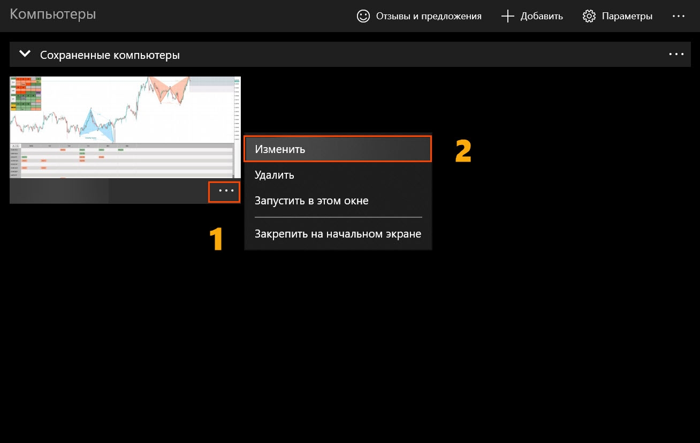Viewport: 700px width, 443px height.
Task: Click the smiley face feedback icon
Action: tap(363, 16)
